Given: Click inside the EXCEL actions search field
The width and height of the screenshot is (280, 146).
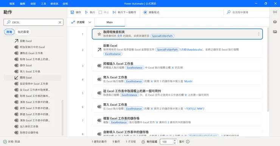Looking at the screenshot, I should (33, 22).
